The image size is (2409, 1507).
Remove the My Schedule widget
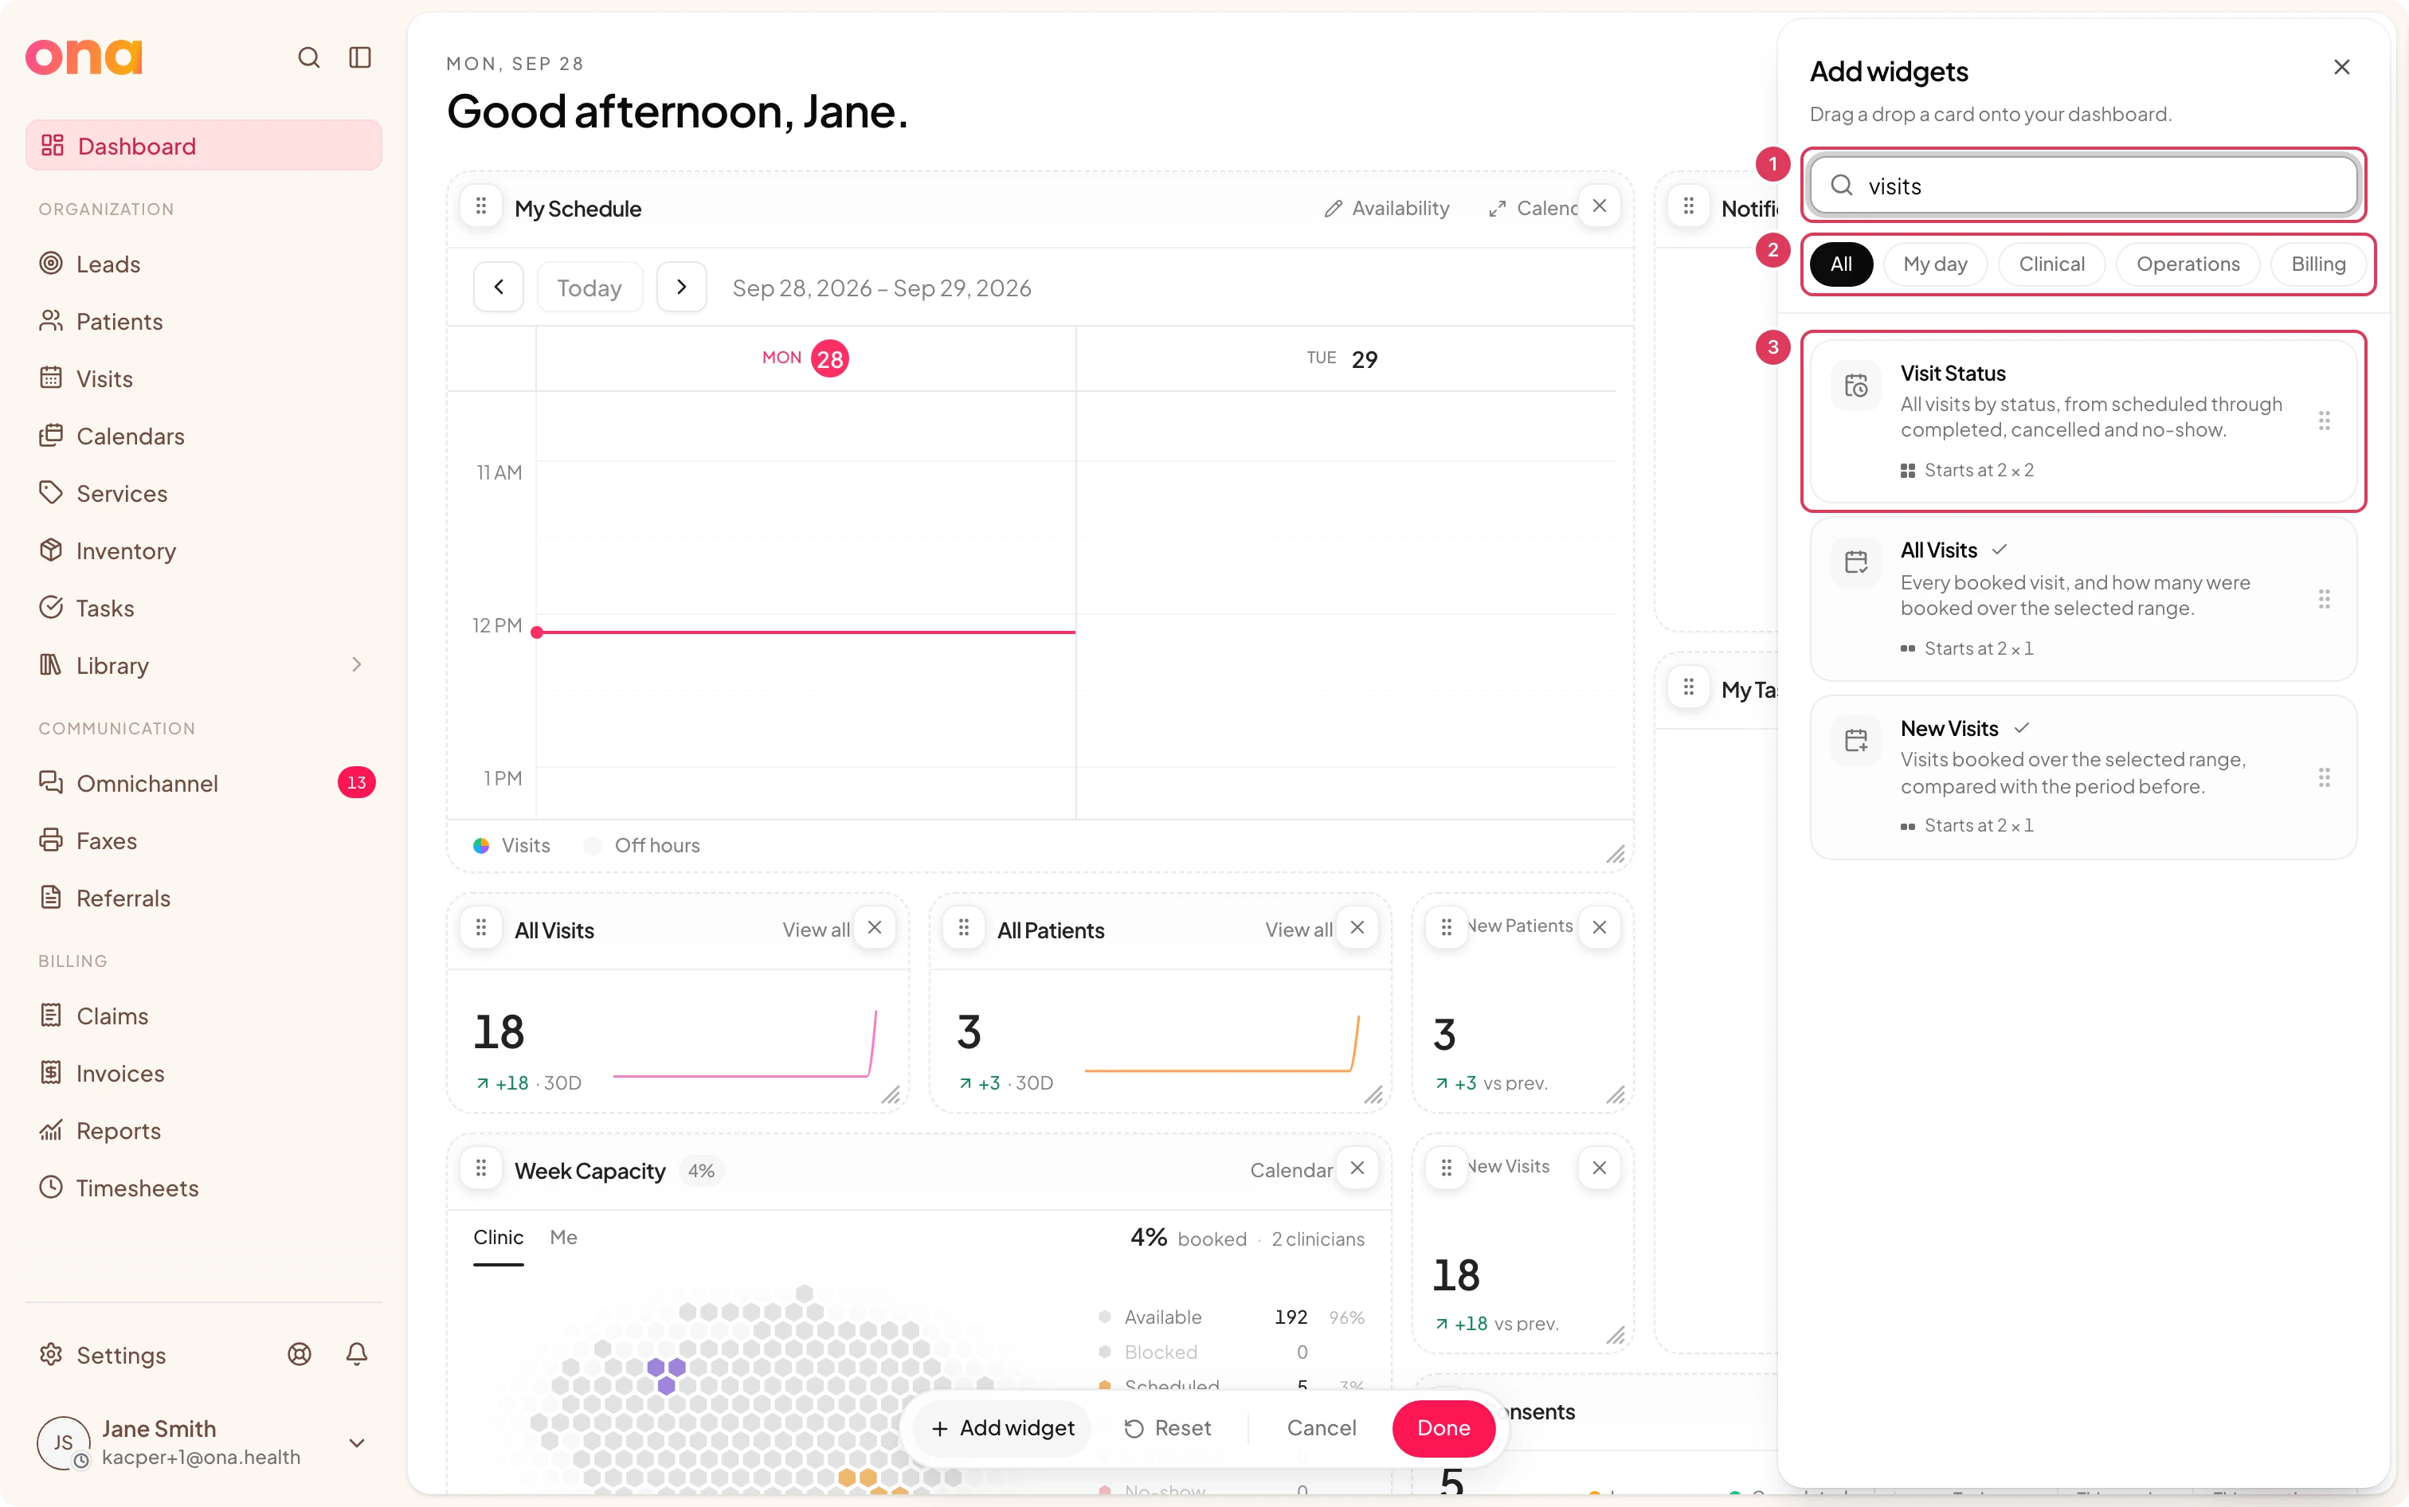click(x=1600, y=206)
